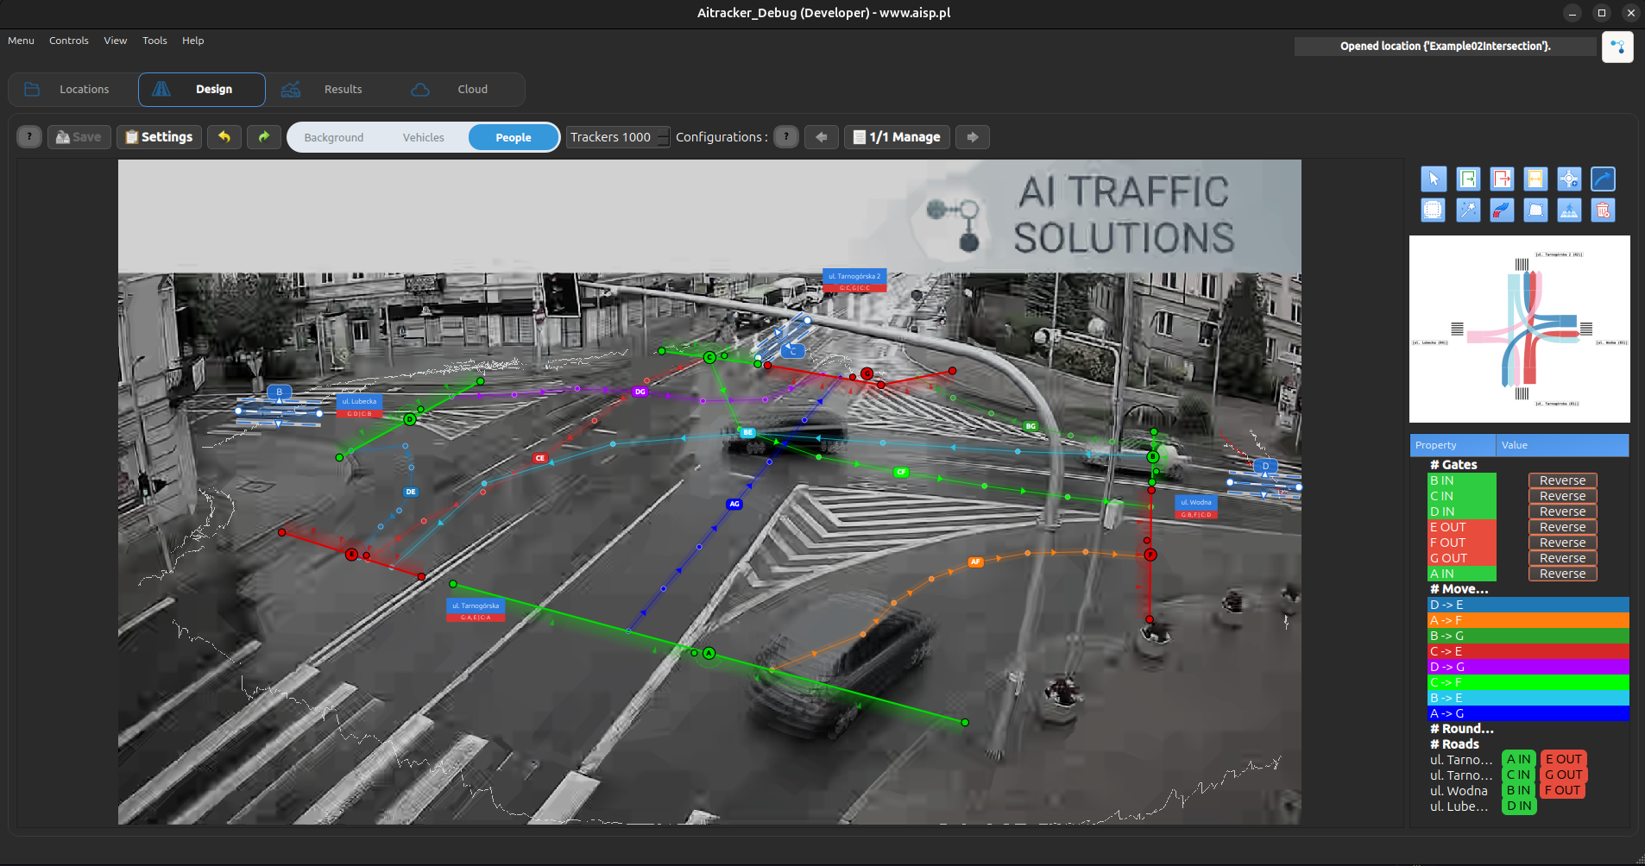Go to next configuration arrow
The height and width of the screenshot is (866, 1645).
[973, 137]
